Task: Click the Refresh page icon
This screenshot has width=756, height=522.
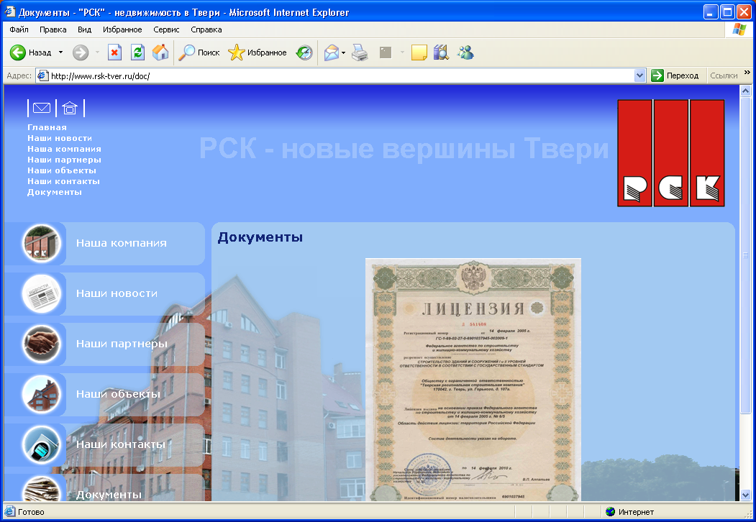Action: tap(137, 52)
